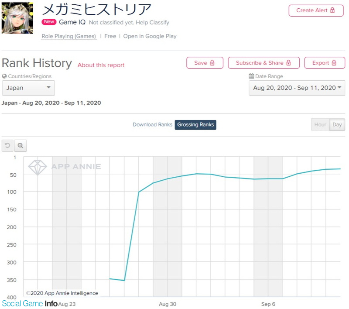Viewport: 349px width, 309px height.
Task: Click the Aug 30 axis label
Action: (x=168, y=304)
